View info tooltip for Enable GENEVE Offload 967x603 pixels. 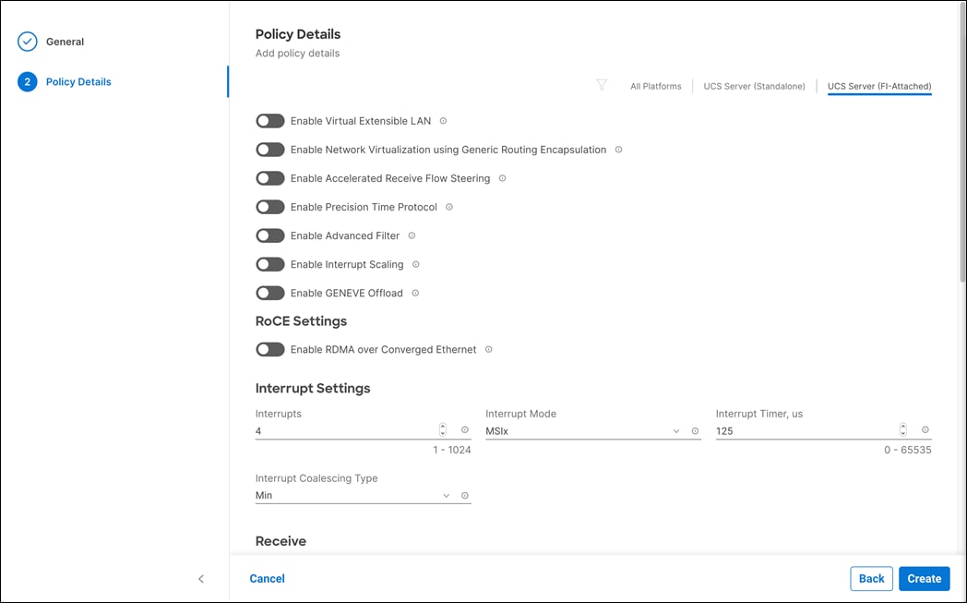click(415, 293)
